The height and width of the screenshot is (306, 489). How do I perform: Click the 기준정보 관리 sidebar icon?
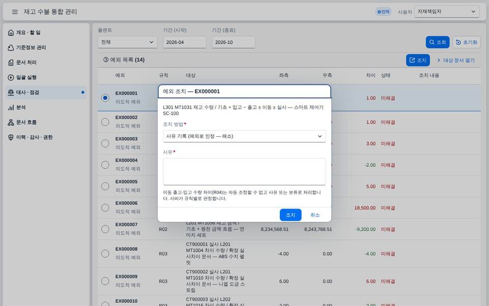(11, 47)
